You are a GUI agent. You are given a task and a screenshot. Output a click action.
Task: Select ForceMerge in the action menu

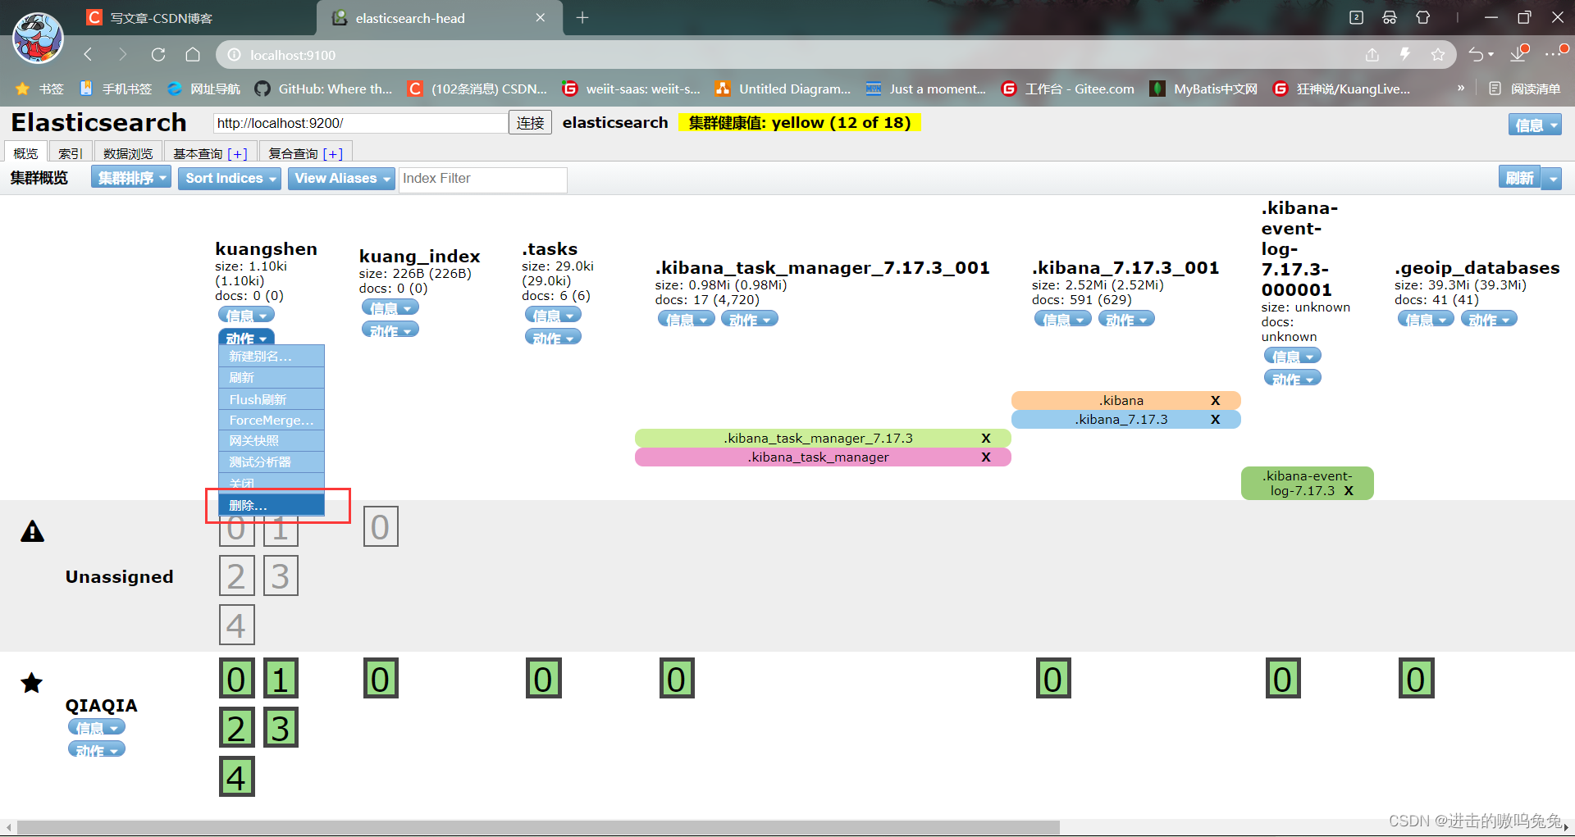click(x=272, y=420)
